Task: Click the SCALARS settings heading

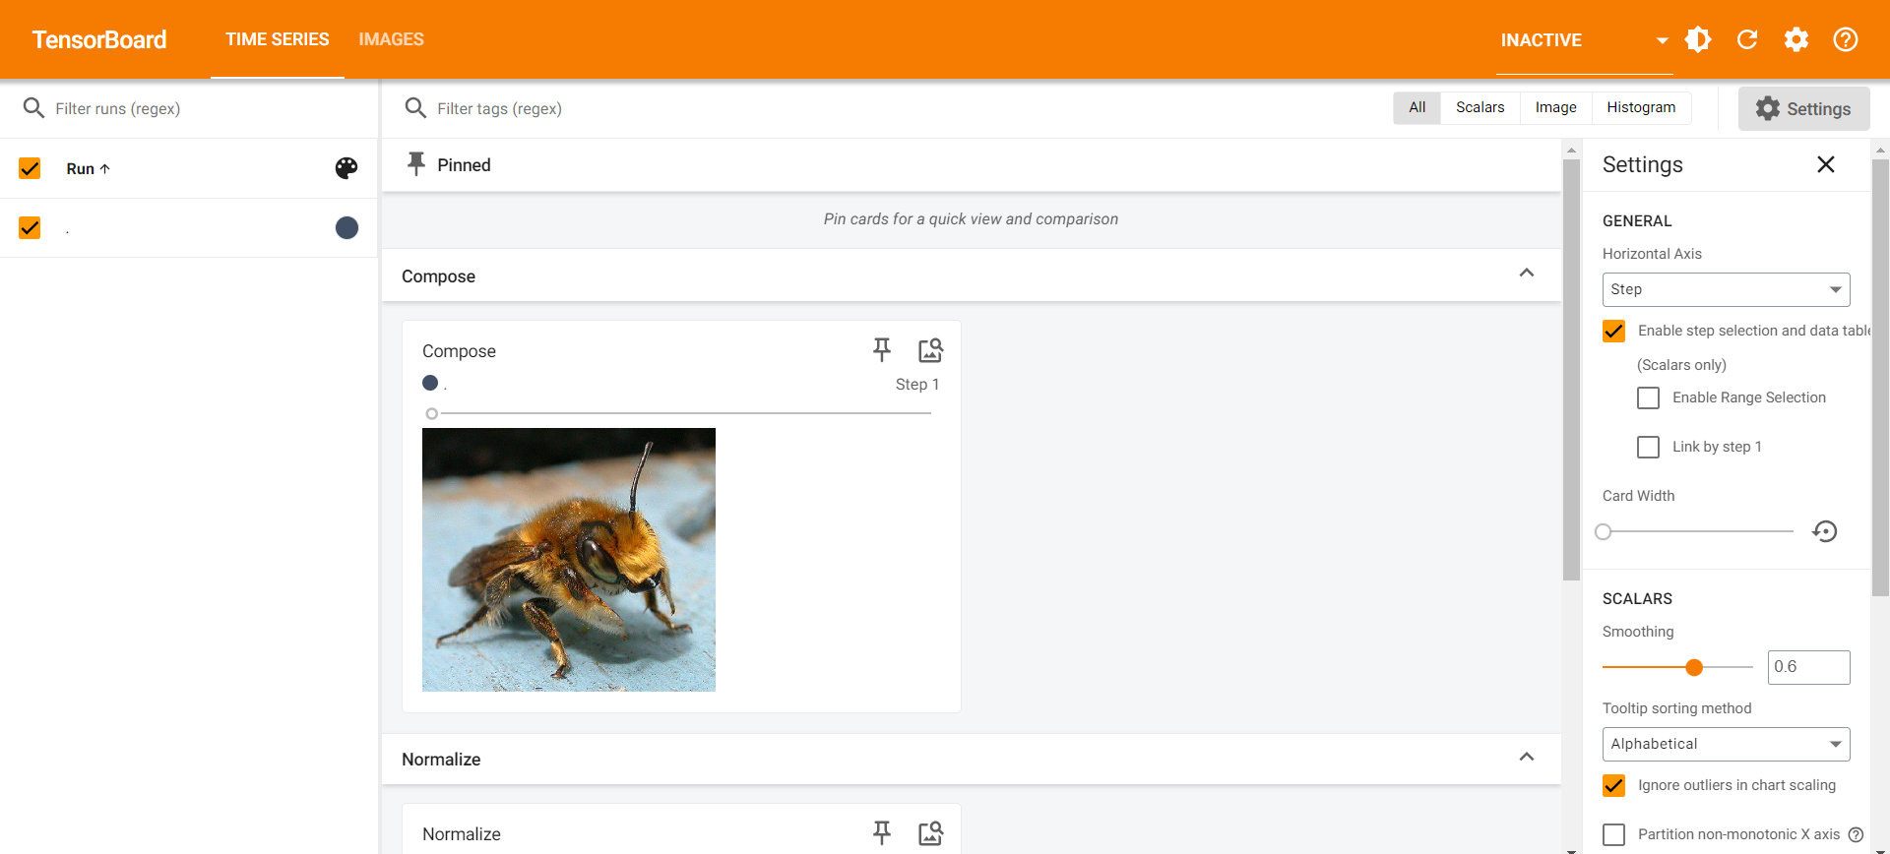Action: 1637,599
